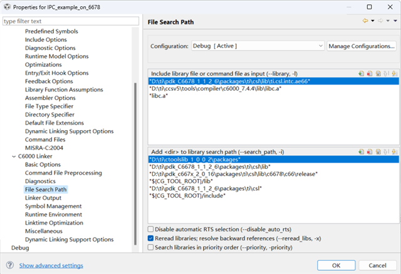The height and width of the screenshot is (274, 401).
Task: Click Delete icon in search path list
Action: (x=370, y=152)
